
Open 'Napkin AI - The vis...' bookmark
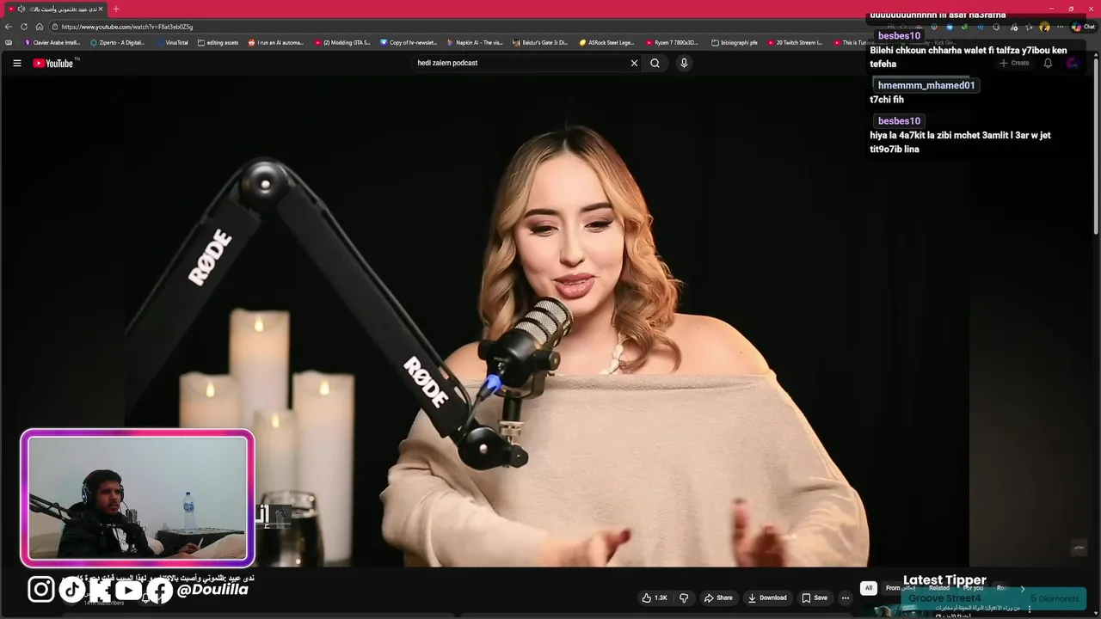[x=475, y=42]
